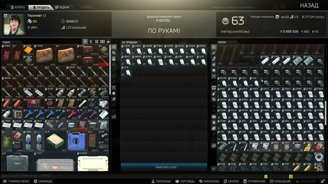Open ГЛАВНОЕ МЕНЮ in bottom bar
The image size is (328, 184).
pyautogui.click(x=16, y=181)
